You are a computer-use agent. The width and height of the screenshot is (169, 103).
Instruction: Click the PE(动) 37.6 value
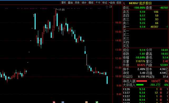tap(166, 77)
